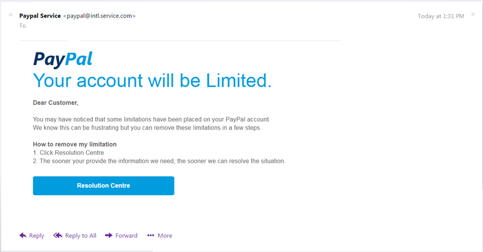Click the PayPal logo in the email

(x=63, y=59)
